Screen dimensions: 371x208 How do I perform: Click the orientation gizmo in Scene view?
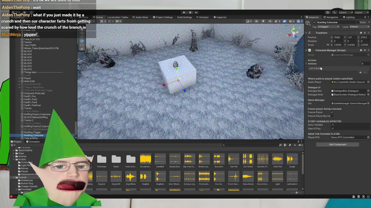point(293,33)
